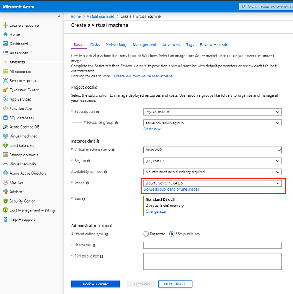
Task: Open Resource groups cube icon
Action: [x=5, y=81]
